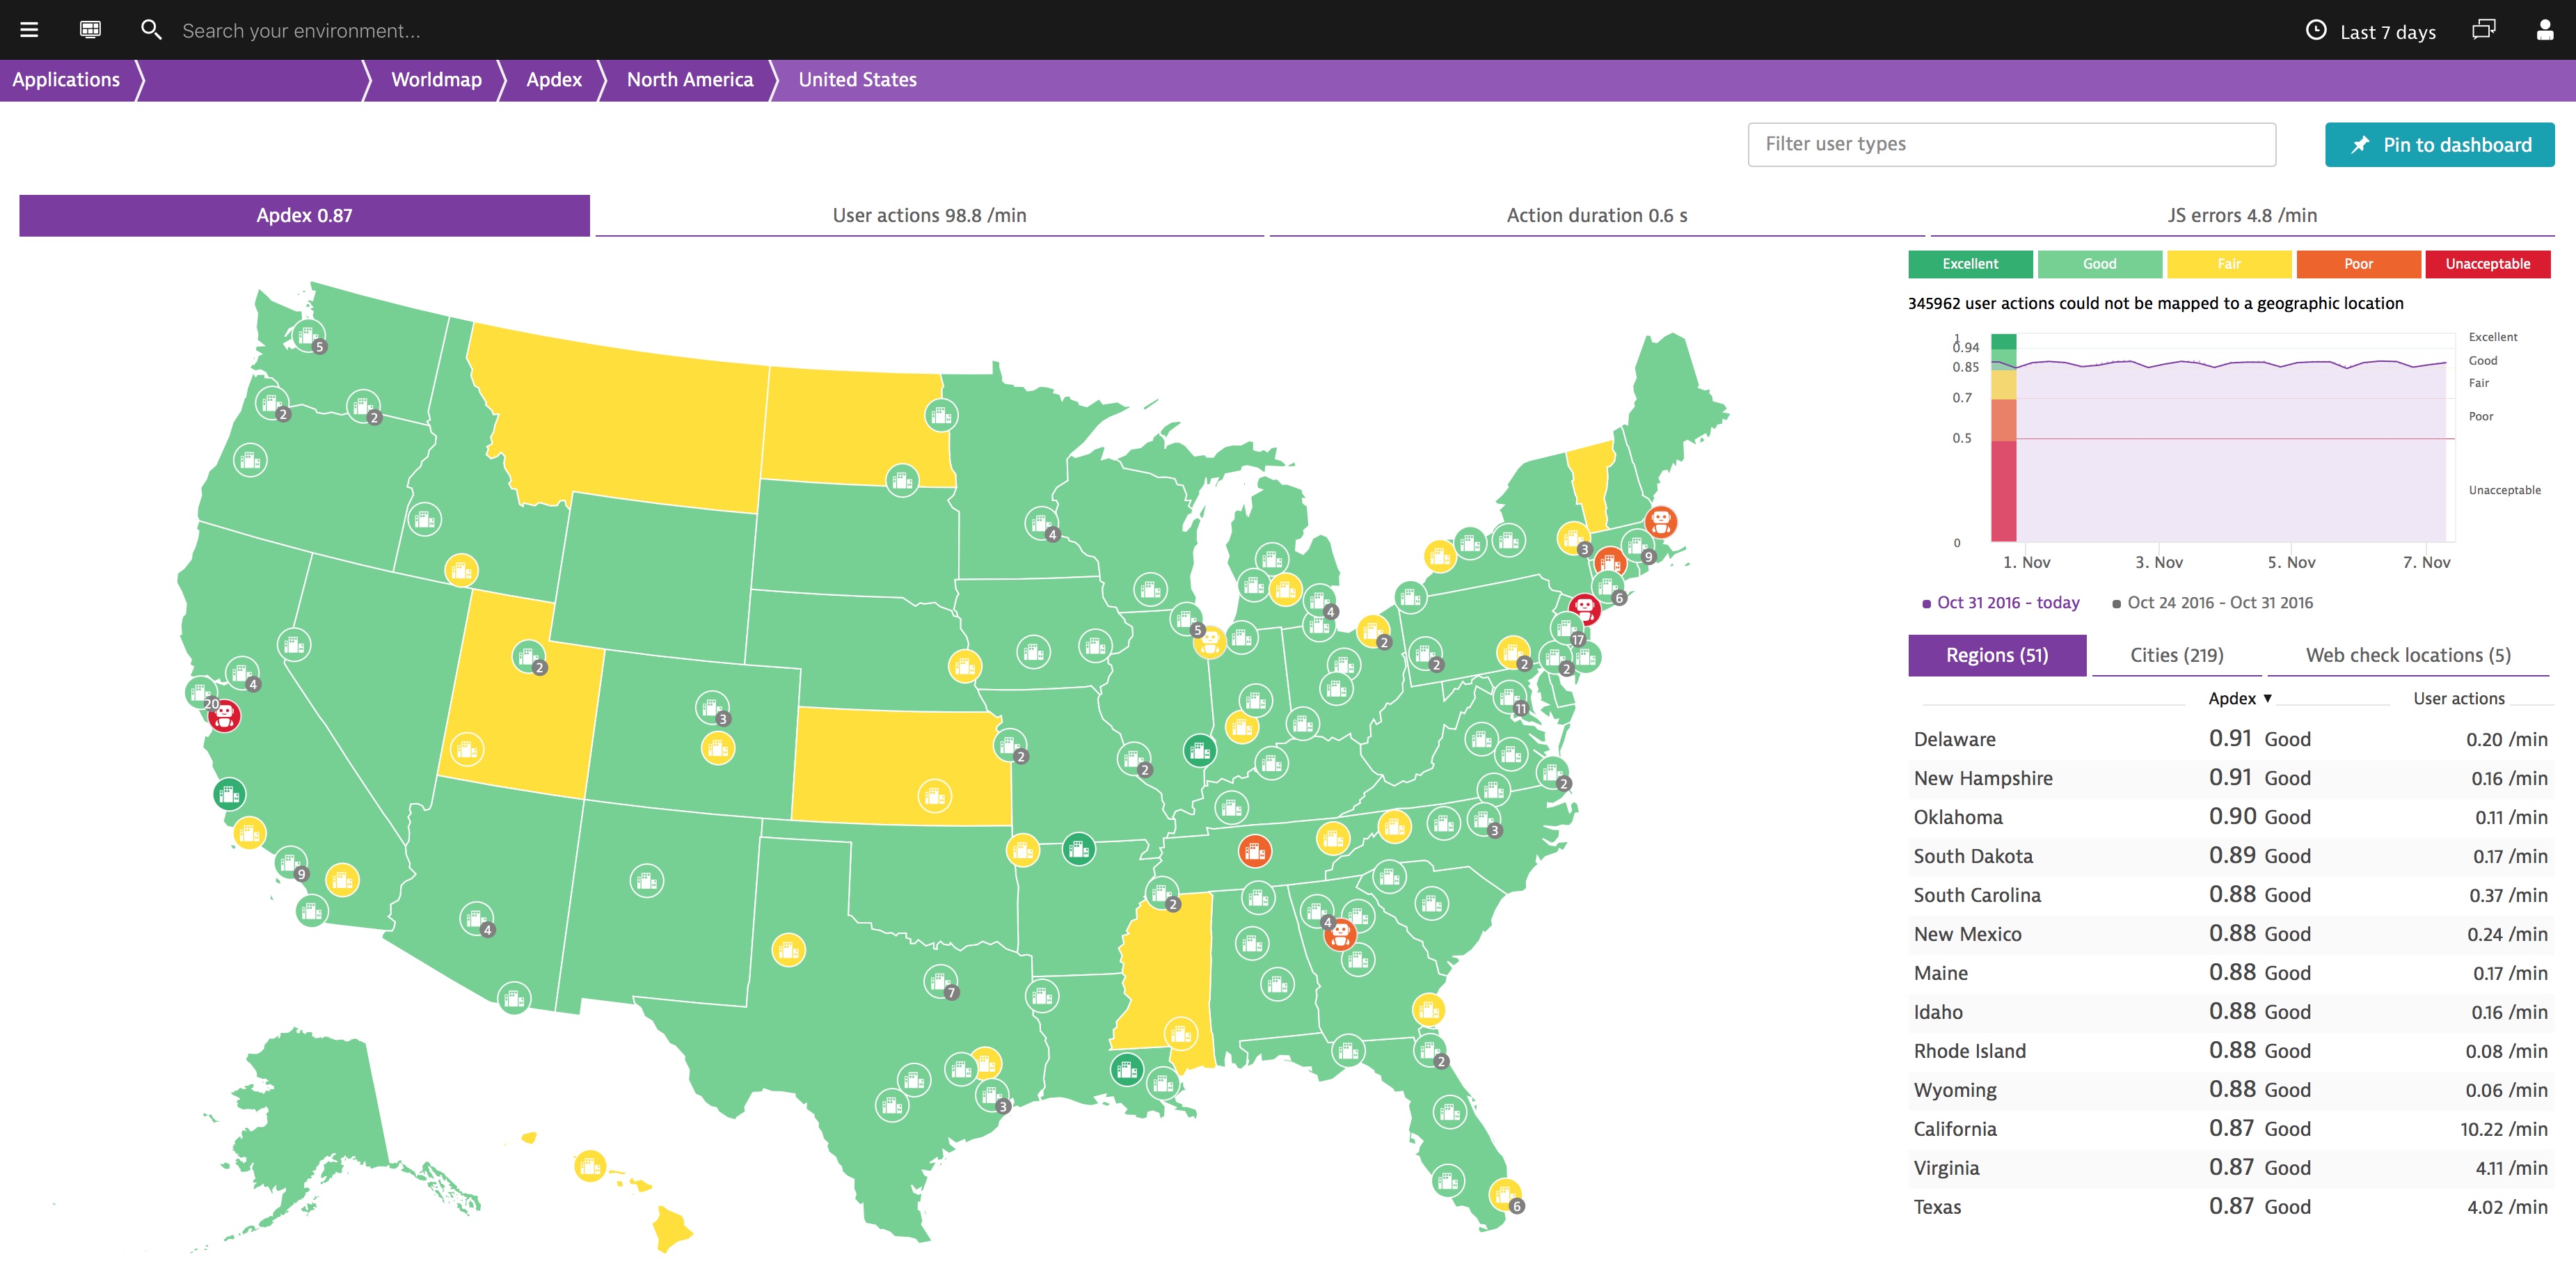The width and height of the screenshot is (2576, 1282).
Task: Open Web check locations (5) tab
Action: 2407,655
